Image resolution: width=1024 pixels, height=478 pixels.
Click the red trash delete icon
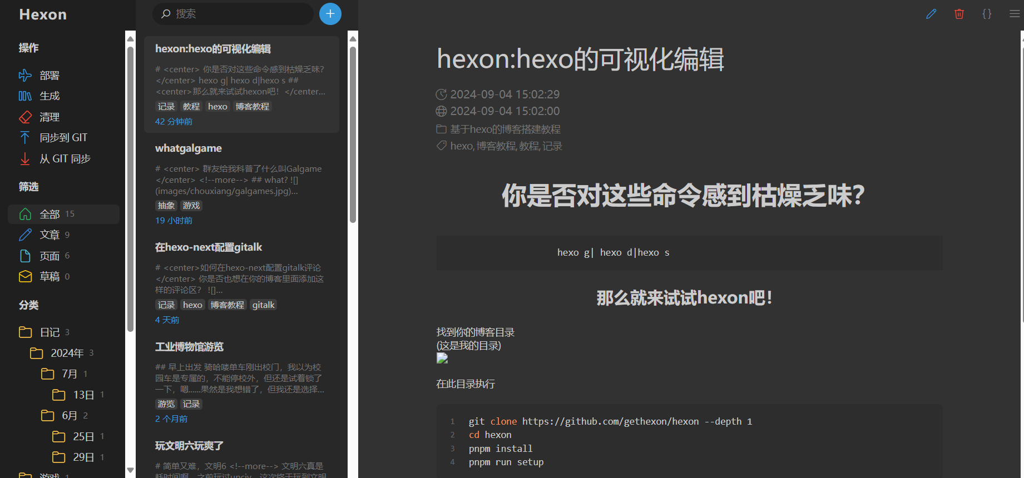[x=959, y=14]
